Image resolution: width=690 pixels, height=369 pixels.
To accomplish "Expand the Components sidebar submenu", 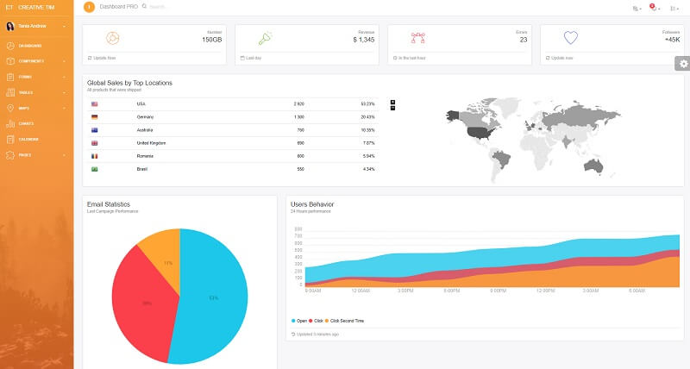I will tap(36, 60).
